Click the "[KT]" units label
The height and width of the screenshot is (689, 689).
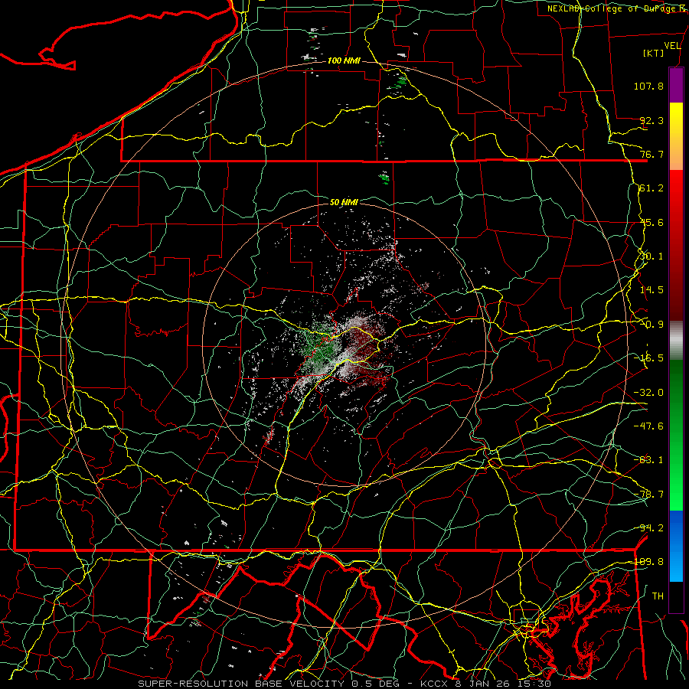(654, 53)
